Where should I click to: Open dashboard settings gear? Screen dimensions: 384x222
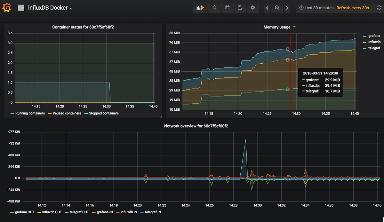pos(253,8)
